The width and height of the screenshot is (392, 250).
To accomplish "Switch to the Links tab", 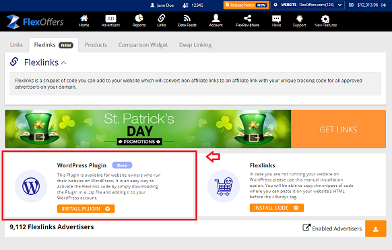I will pos(16,45).
